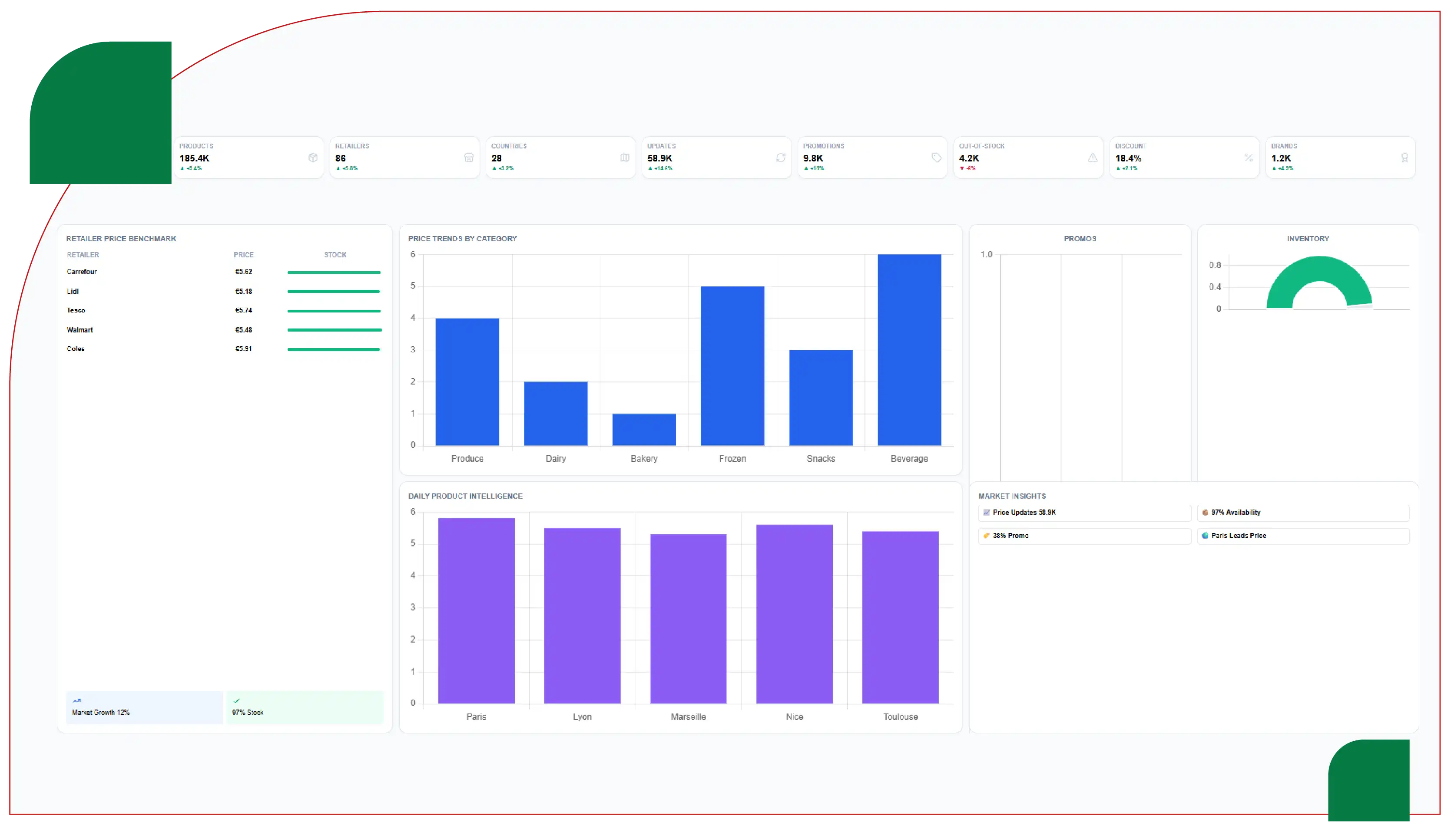
Task: Open the 38% Promo insight
Action: [x=1083, y=536]
